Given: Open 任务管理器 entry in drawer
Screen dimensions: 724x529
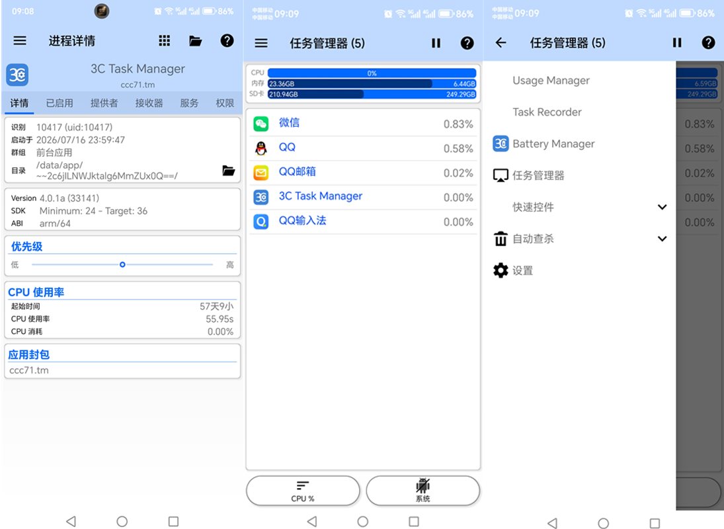Looking at the screenshot, I should (x=538, y=175).
